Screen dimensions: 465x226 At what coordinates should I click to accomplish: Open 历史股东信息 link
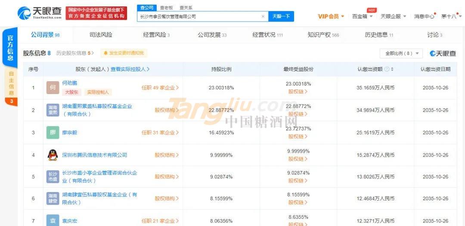[x=75, y=53]
